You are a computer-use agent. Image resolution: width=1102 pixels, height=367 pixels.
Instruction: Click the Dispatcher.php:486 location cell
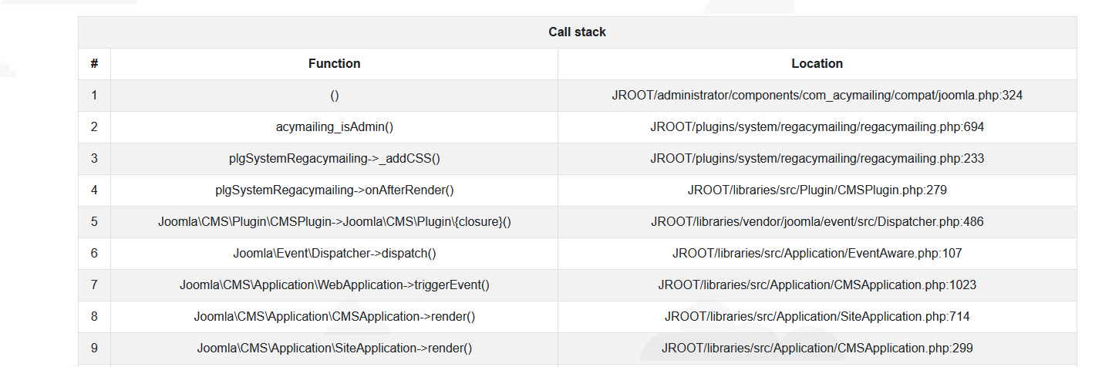[817, 221]
